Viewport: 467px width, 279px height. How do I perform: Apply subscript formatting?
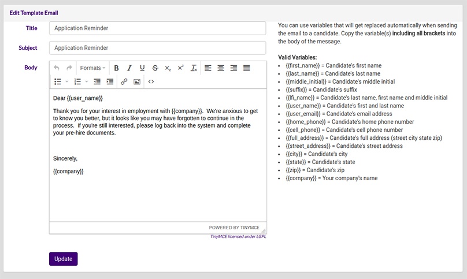[x=168, y=68]
